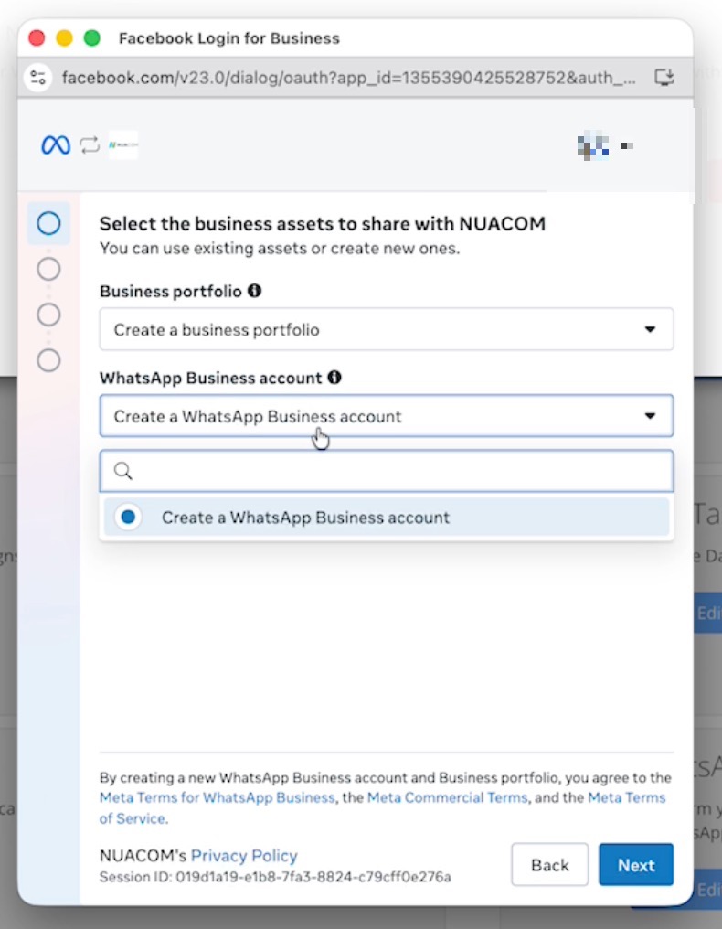Select Create a WhatsApp Business account radio option
722x929 pixels.
pyautogui.click(x=387, y=518)
